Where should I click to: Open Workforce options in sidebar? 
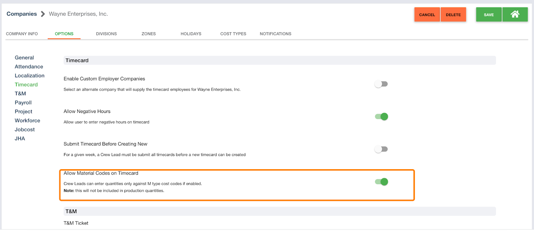coord(27,120)
